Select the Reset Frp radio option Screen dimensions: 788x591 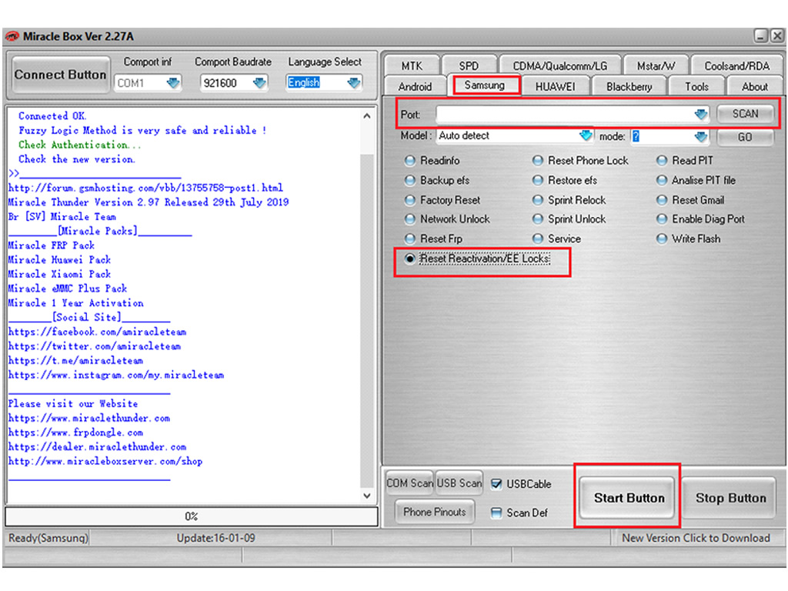pos(410,239)
